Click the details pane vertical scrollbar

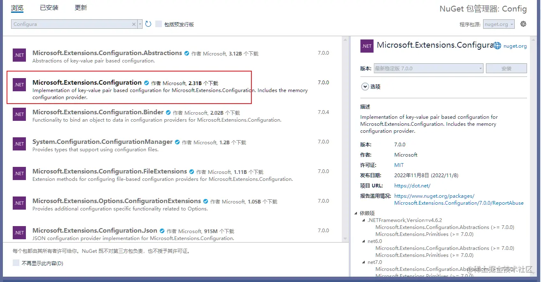tap(533, 156)
